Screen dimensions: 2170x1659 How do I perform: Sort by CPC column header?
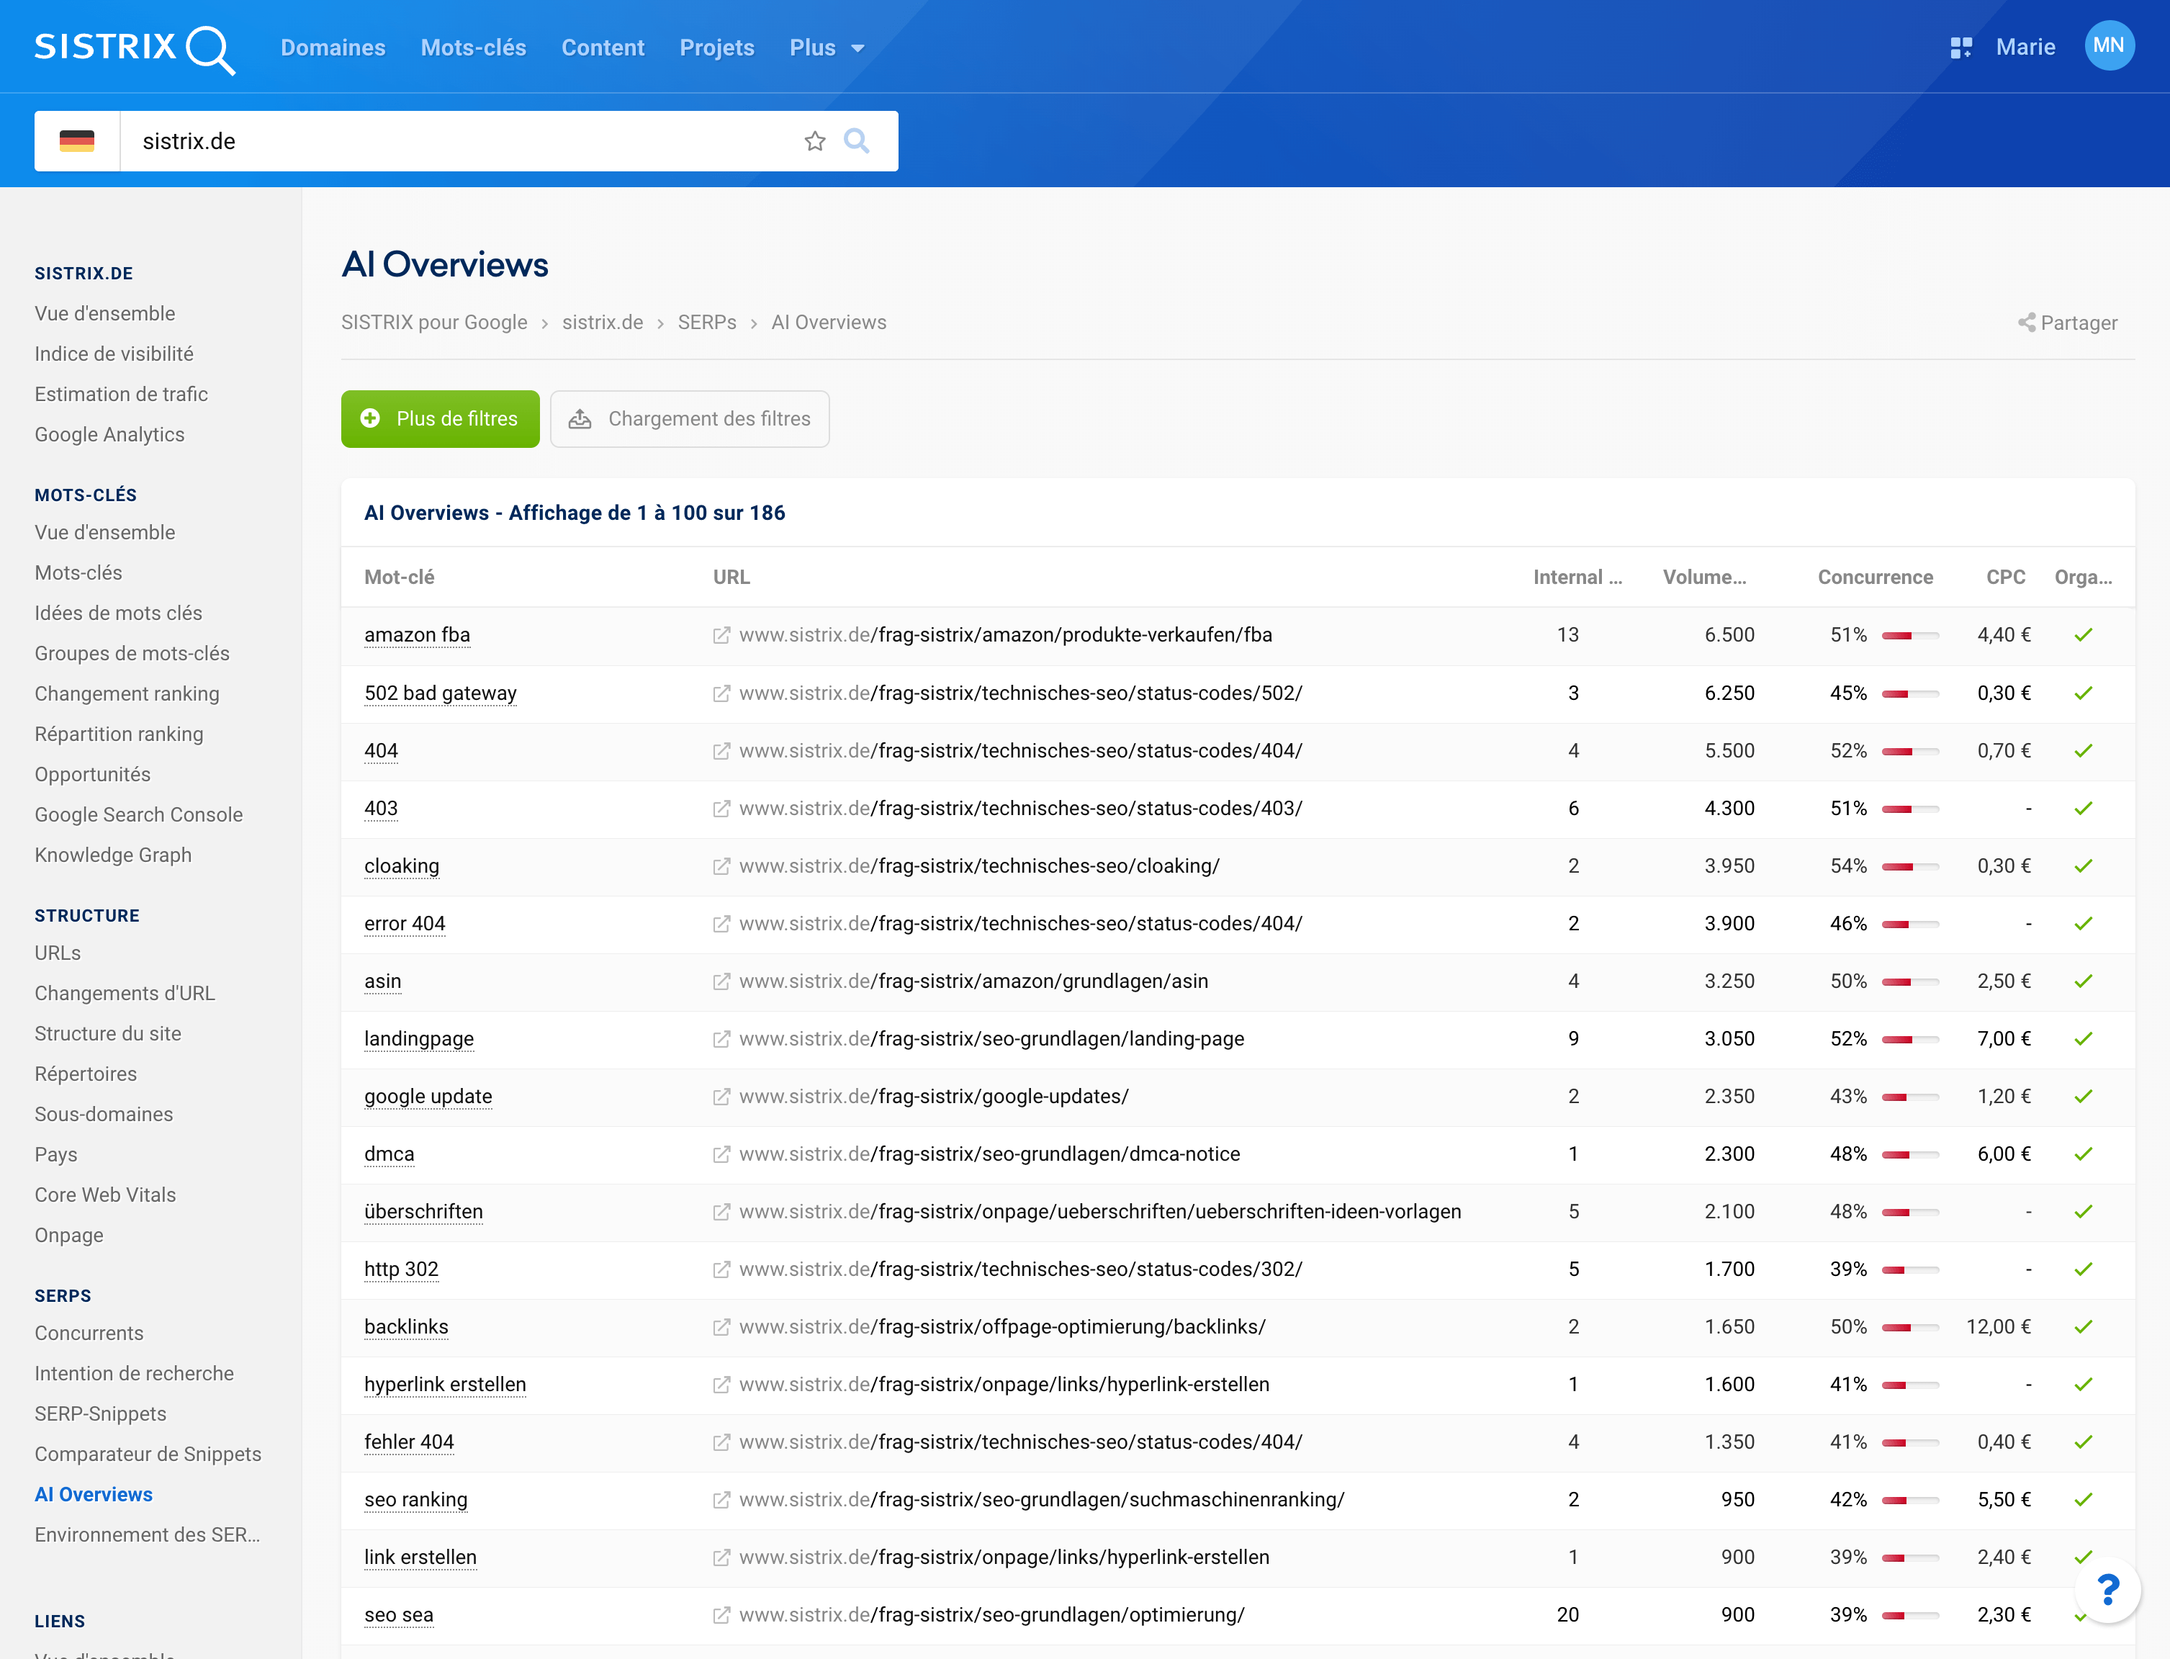[x=2005, y=577]
